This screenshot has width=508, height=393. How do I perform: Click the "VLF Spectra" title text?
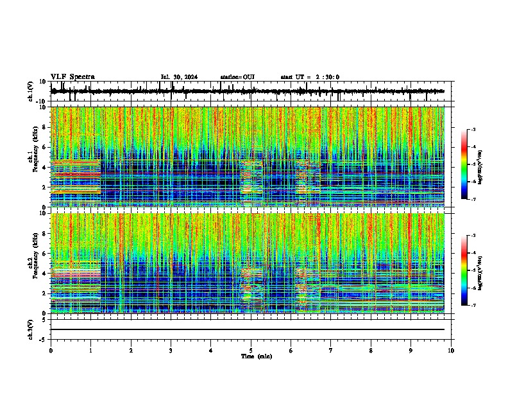(x=72, y=77)
